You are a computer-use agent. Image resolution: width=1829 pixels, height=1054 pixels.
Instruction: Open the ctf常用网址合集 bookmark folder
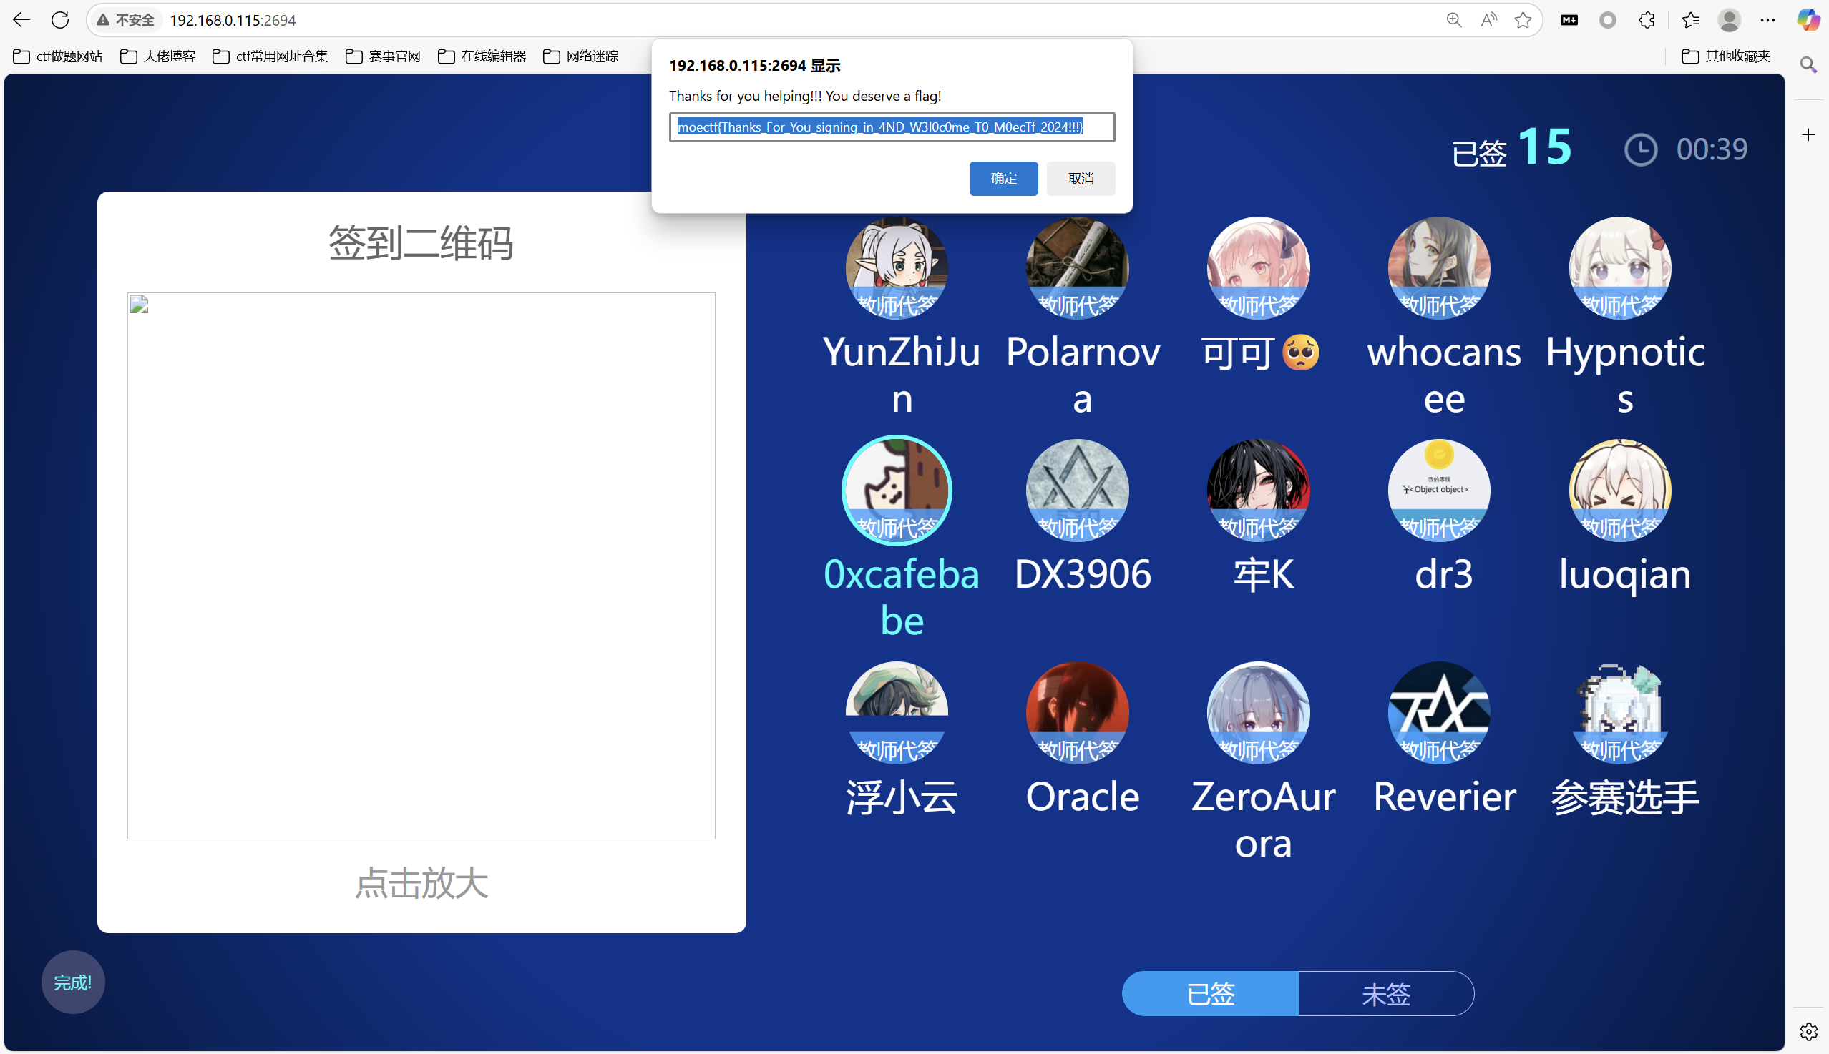point(270,56)
